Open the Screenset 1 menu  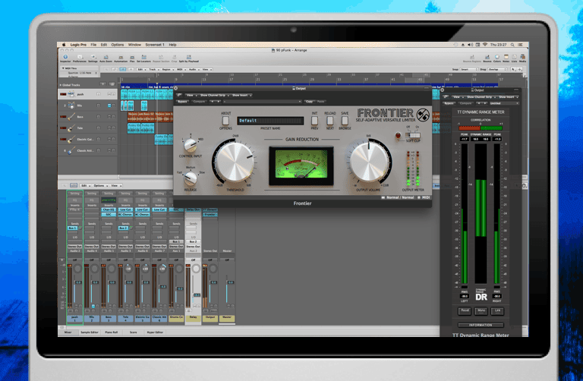(x=154, y=45)
